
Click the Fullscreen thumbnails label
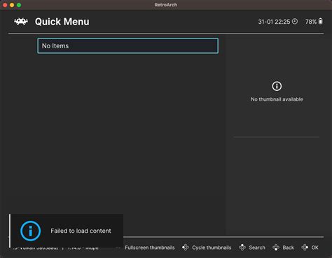tap(150, 248)
